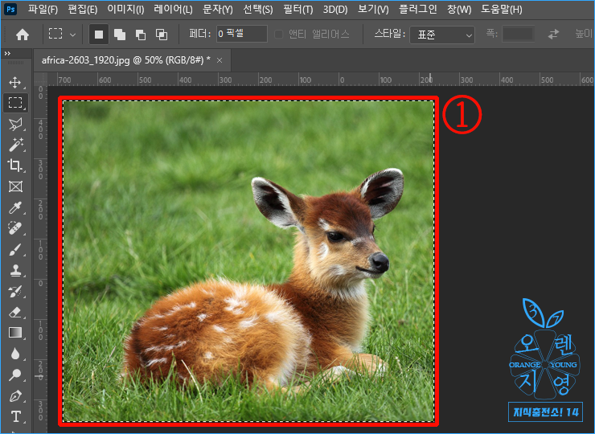Viewport: 595px width, 434px height.
Task: Toggle the 앤티 앨리어스 checkbox
Action: pos(278,35)
